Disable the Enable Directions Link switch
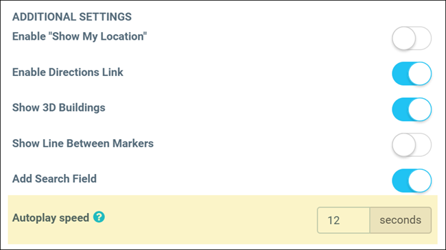The image size is (446, 250). [x=412, y=73]
